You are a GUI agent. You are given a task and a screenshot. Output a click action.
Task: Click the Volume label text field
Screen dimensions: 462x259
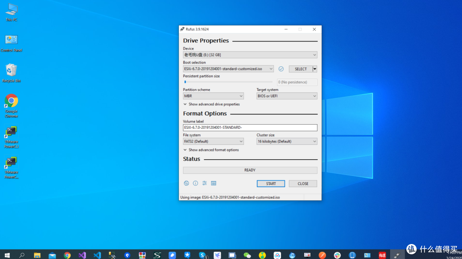pyautogui.click(x=250, y=128)
